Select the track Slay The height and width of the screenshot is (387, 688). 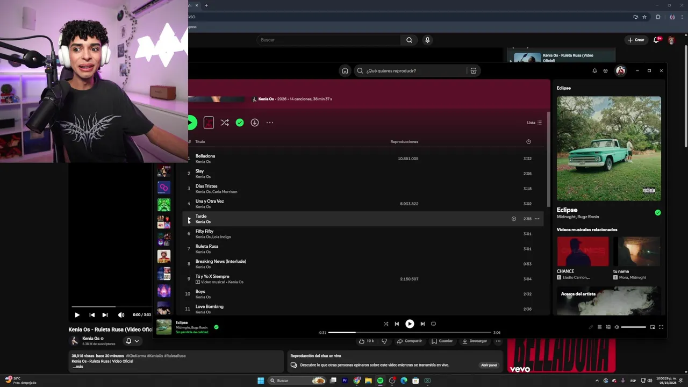[199, 171]
